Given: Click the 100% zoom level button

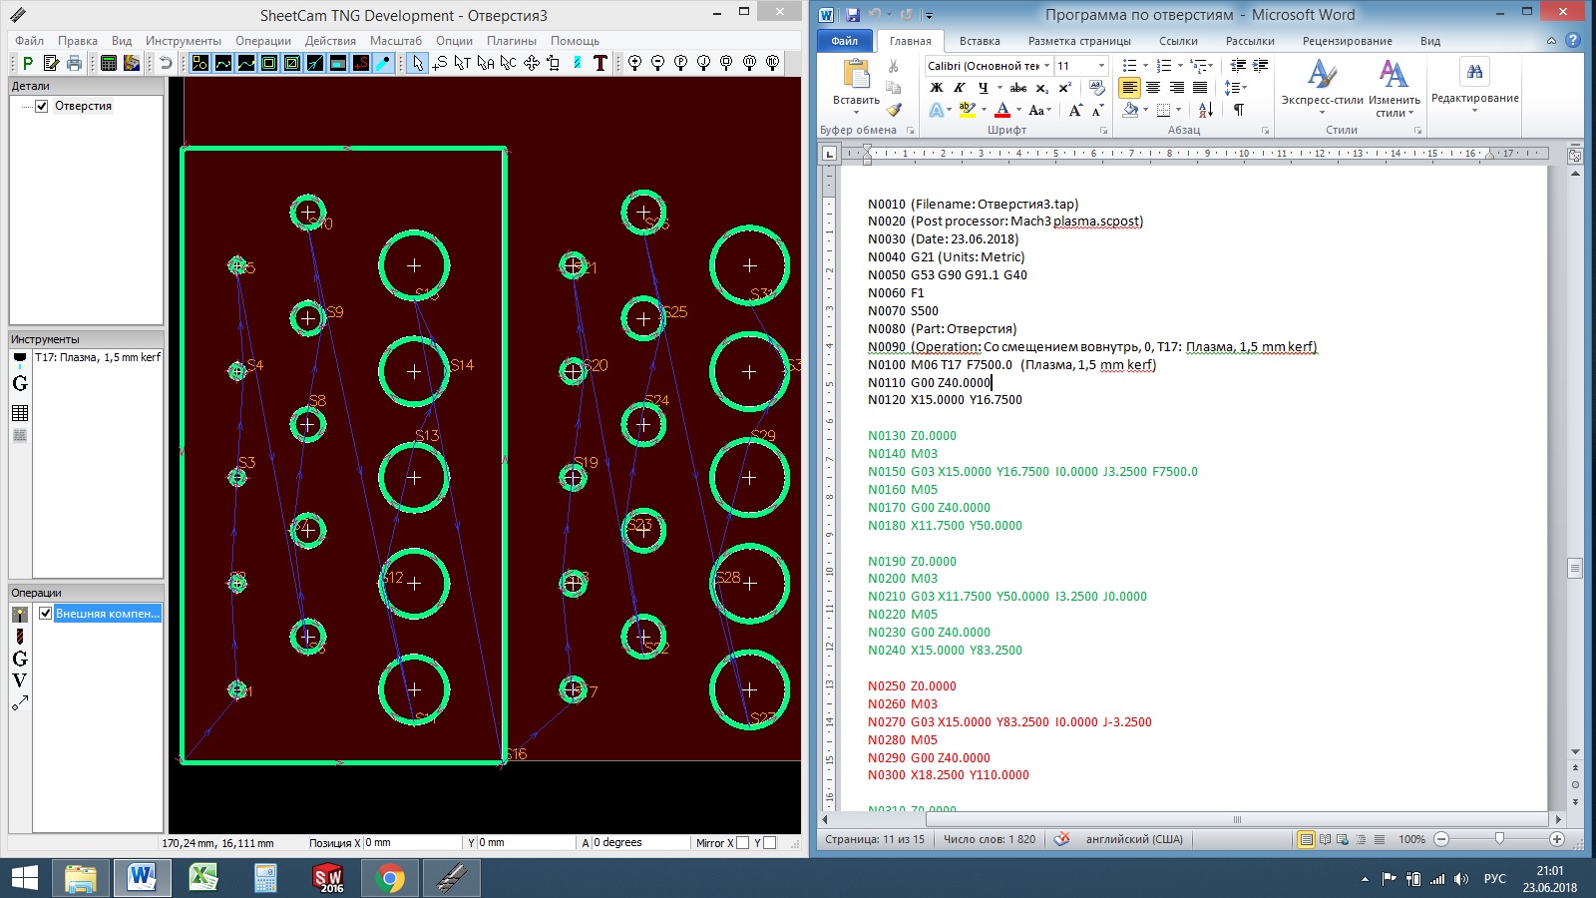Looking at the screenshot, I should (1411, 839).
